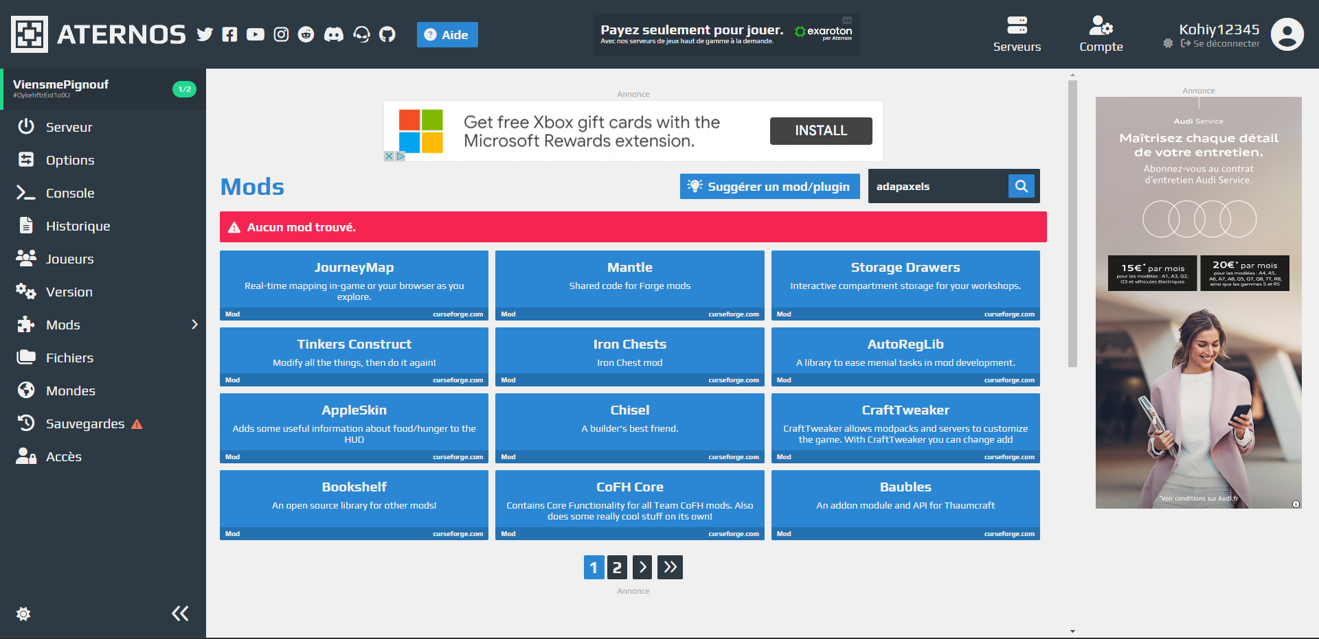Image resolution: width=1319 pixels, height=639 pixels.
Task: Click the gear icon beside Se déconnecter
Action: click(x=1168, y=43)
